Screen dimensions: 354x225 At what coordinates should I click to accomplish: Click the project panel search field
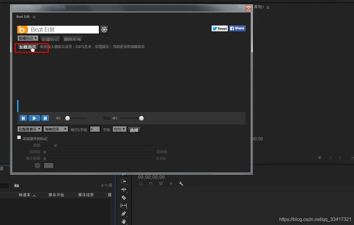pyautogui.click(x=4, y=186)
